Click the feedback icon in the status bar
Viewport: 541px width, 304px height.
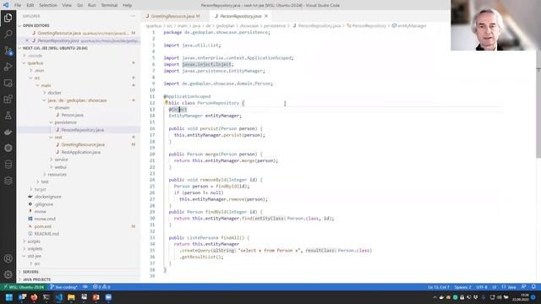click(x=523, y=287)
